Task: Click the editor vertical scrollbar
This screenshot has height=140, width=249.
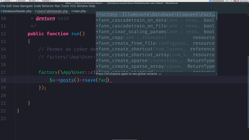Action: [x=248, y=92]
